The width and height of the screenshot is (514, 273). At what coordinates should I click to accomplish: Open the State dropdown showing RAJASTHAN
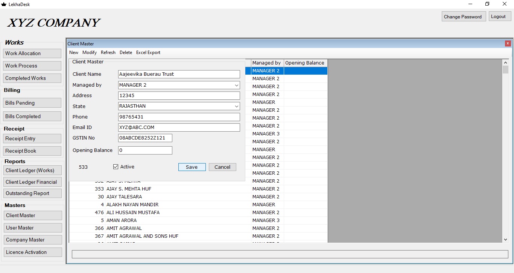[236, 106]
